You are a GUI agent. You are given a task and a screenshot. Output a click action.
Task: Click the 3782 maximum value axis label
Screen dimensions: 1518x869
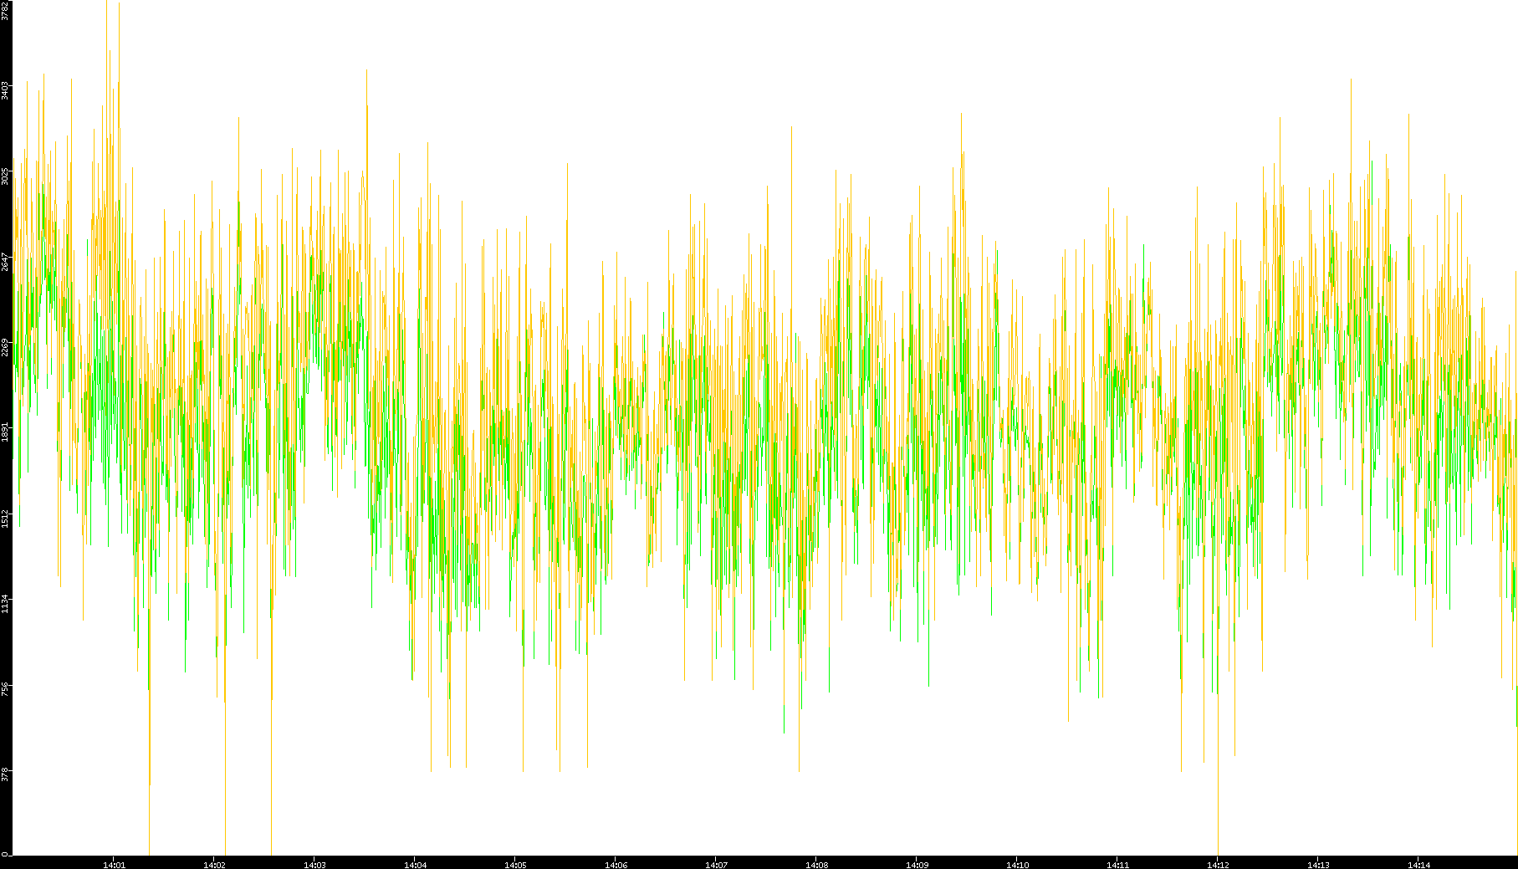5,12
